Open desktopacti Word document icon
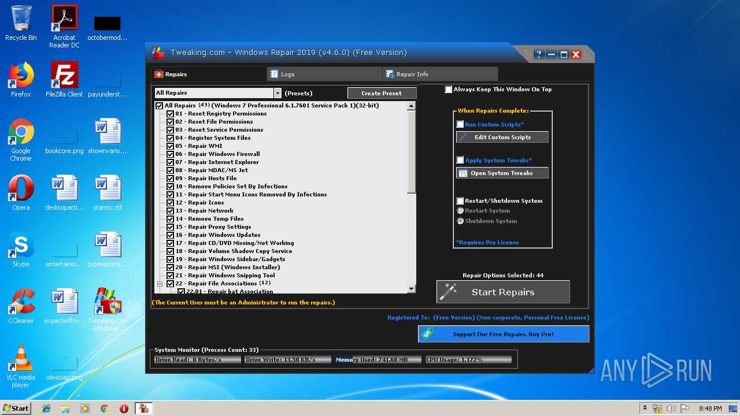740x416 pixels. coord(64,193)
